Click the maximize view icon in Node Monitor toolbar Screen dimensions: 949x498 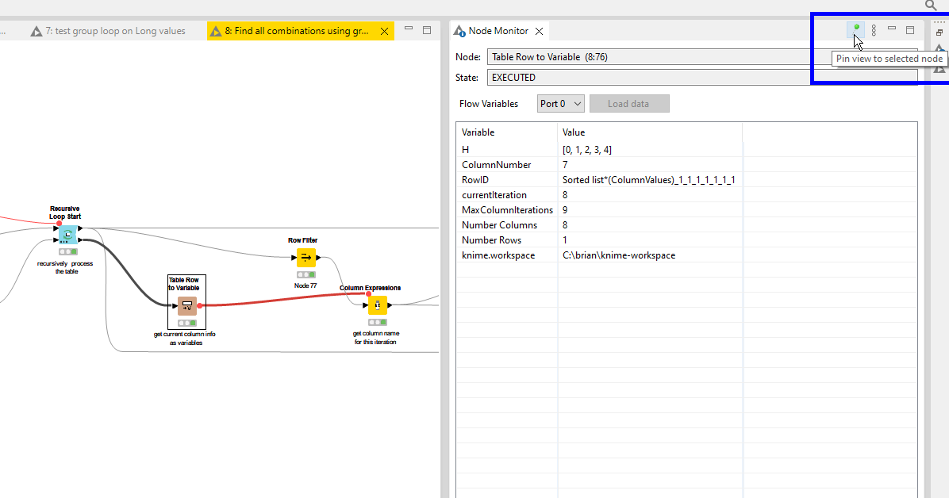910,29
